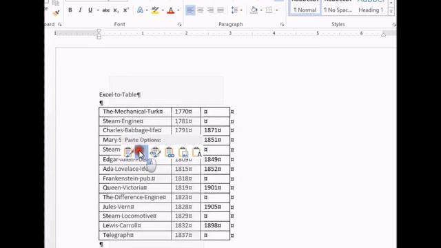Expand the Borders dropdown arrow
The height and width of the screenshot is (248, 441).
pos(277,10)
